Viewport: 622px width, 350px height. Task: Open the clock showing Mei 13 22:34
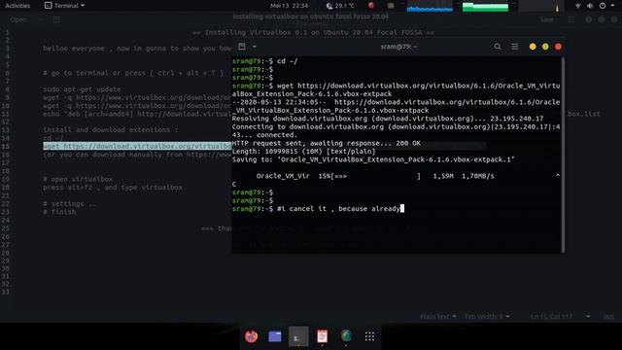tap(290, 6)
